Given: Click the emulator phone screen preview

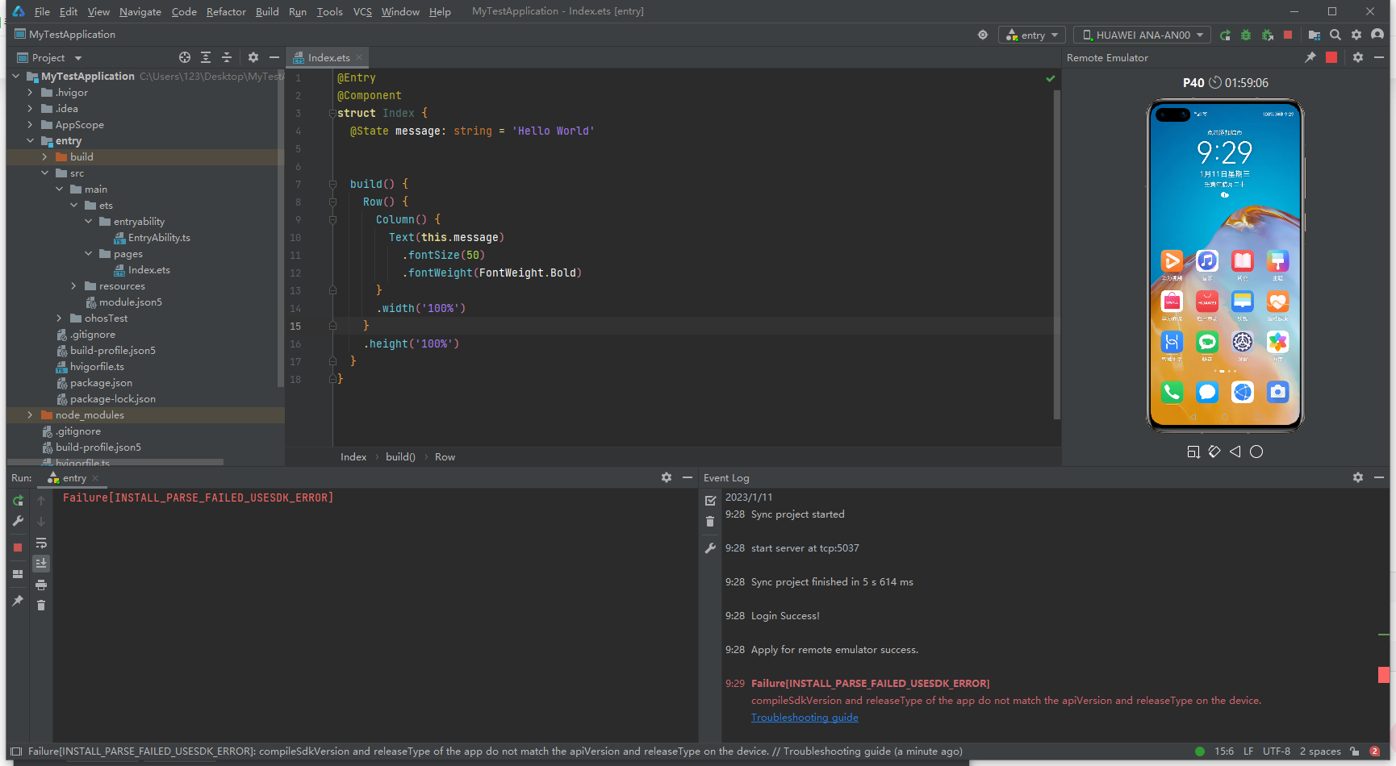Looking at the screenshot, I should [1225, 264].
